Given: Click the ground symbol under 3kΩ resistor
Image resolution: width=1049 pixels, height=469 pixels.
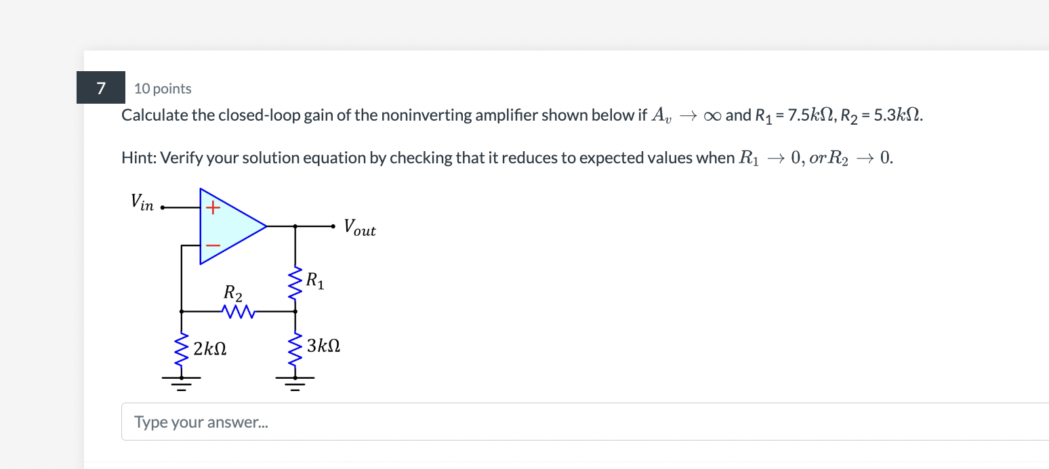Looking at the screenshot, I should coord(295,383).
